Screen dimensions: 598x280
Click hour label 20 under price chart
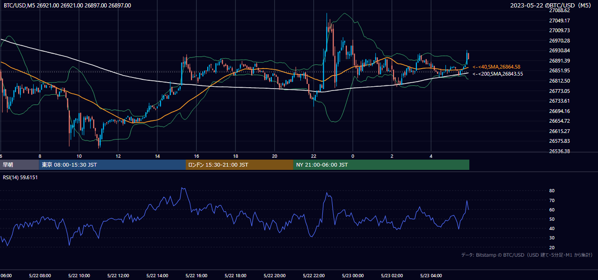click(275, 156)
